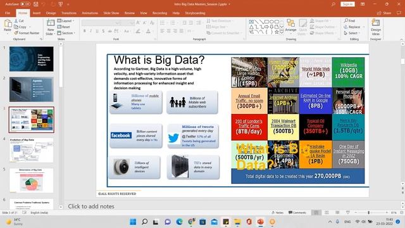The image size is (405, 228).
Task: Click the Undo arrow in the title bar
Action: 44,4
